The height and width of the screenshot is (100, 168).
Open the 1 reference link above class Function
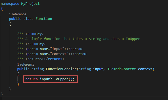point(18,14)
